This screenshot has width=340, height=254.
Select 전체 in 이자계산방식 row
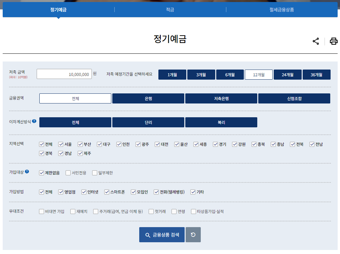[75, 122]
